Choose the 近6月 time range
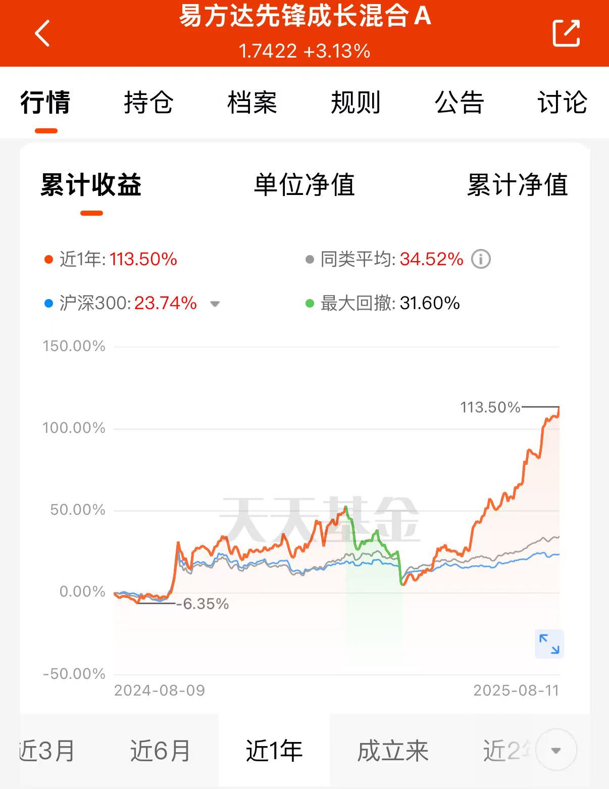This screenshot has width=609, height=789. tap(160, 751)
